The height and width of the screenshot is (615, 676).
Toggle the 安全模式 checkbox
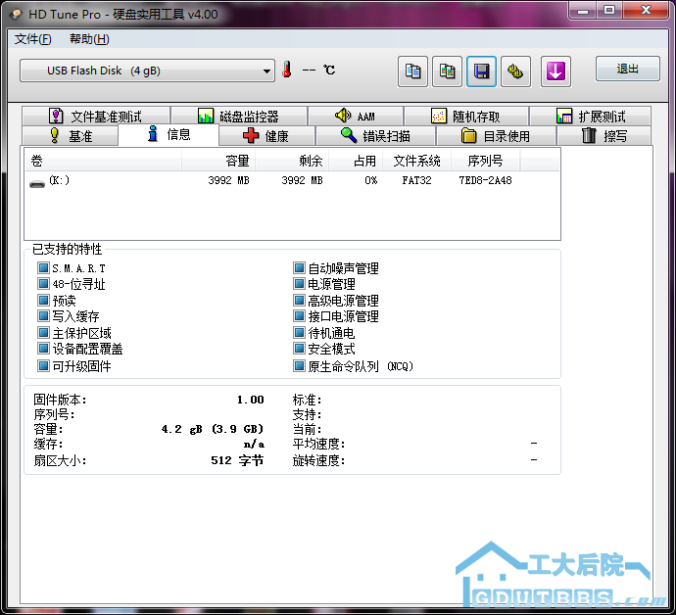pos(299,348)
